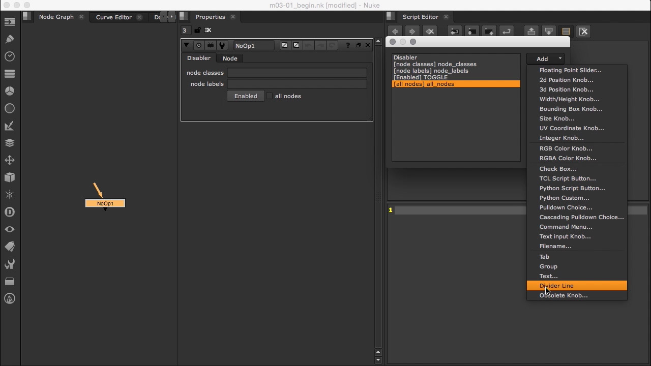Image resolution: width=651 pixels, height=366 pixels.
Task: Click the save a script icon
Action: click(x=489, y=32)
